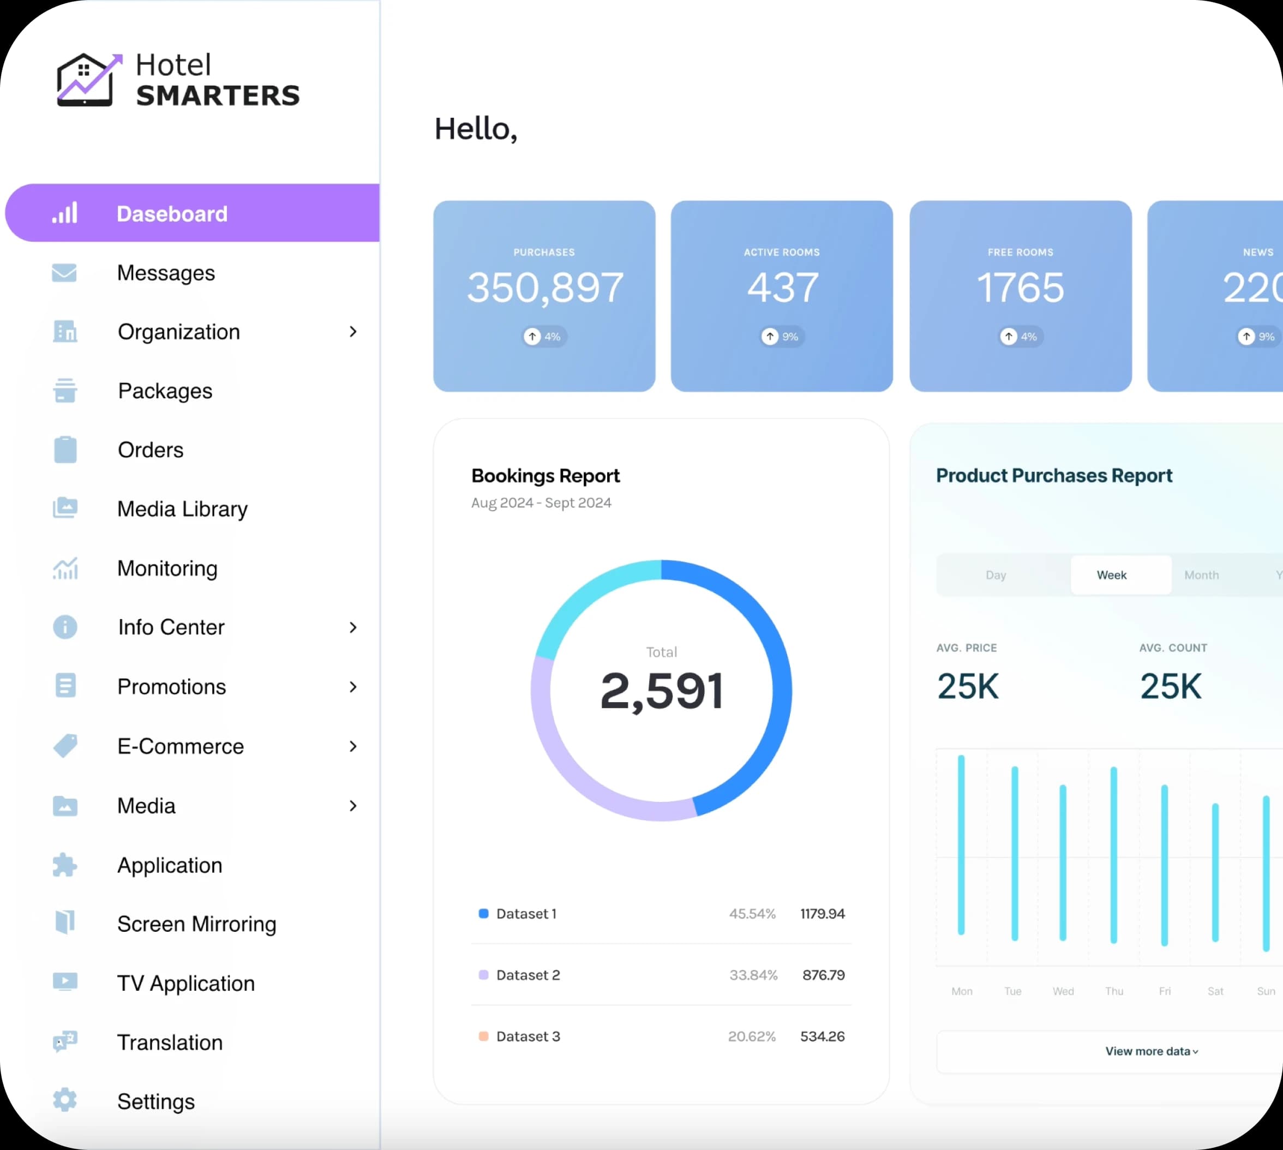Screen dimensions: 1283x1150
Task: Click the up arrow on Purchases card
Action: coord(532,337)
